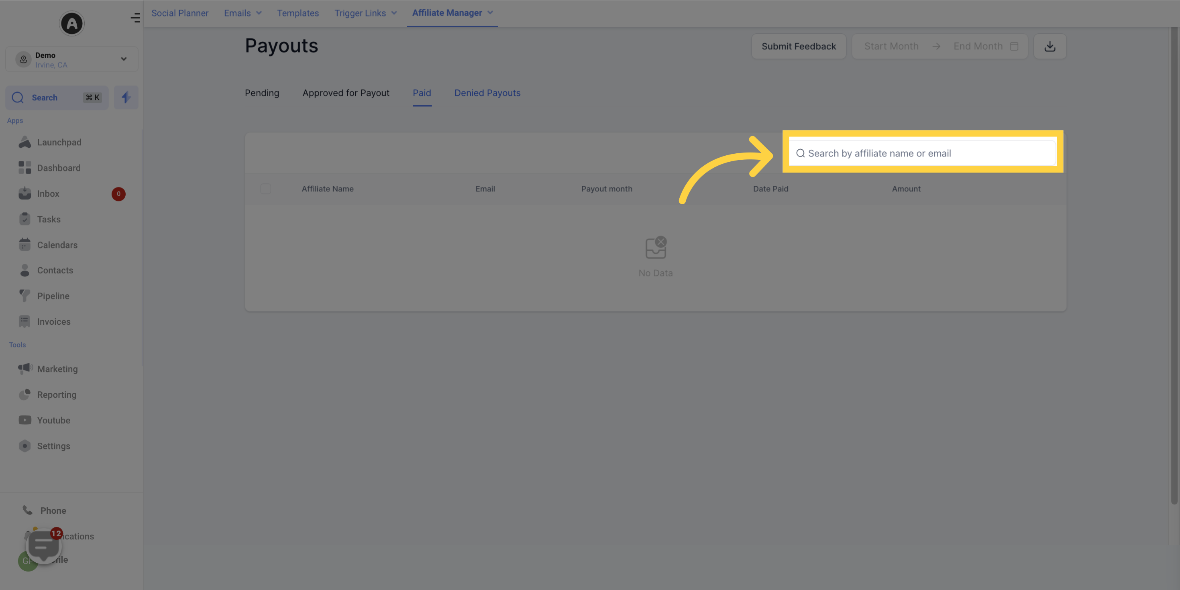The height and width of the screenshot is (590, 1180).
Task: Open the Calendars icon
Action: tap(25, 244)
